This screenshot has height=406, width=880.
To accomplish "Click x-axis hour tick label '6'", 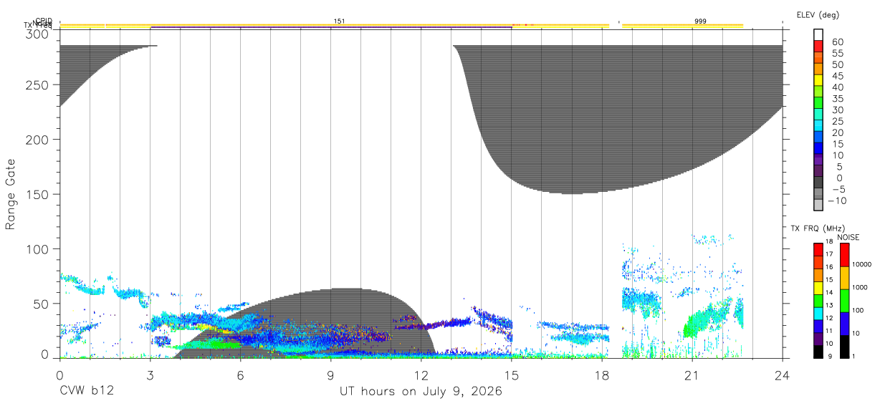I will pos(240,374).
